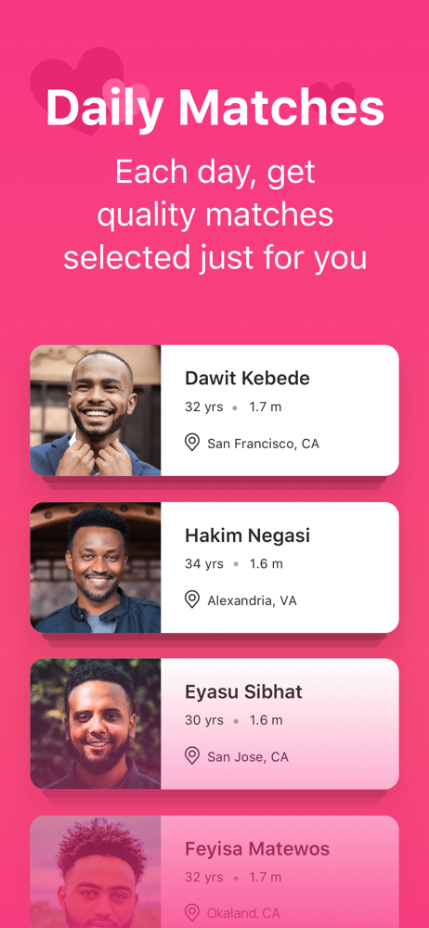Tap the Alexandria, VA location text
This screenshot has height=928, width=429.
pos(252,600)
